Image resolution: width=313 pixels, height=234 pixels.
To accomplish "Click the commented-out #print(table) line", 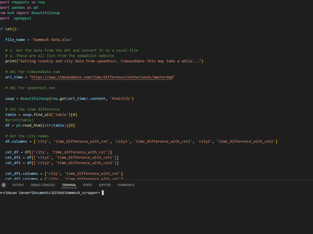I will coord(19,120).
